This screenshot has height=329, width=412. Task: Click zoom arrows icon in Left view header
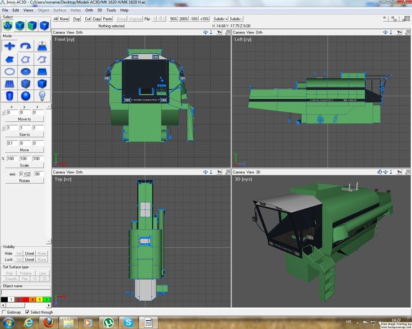[x=391, y=32]
